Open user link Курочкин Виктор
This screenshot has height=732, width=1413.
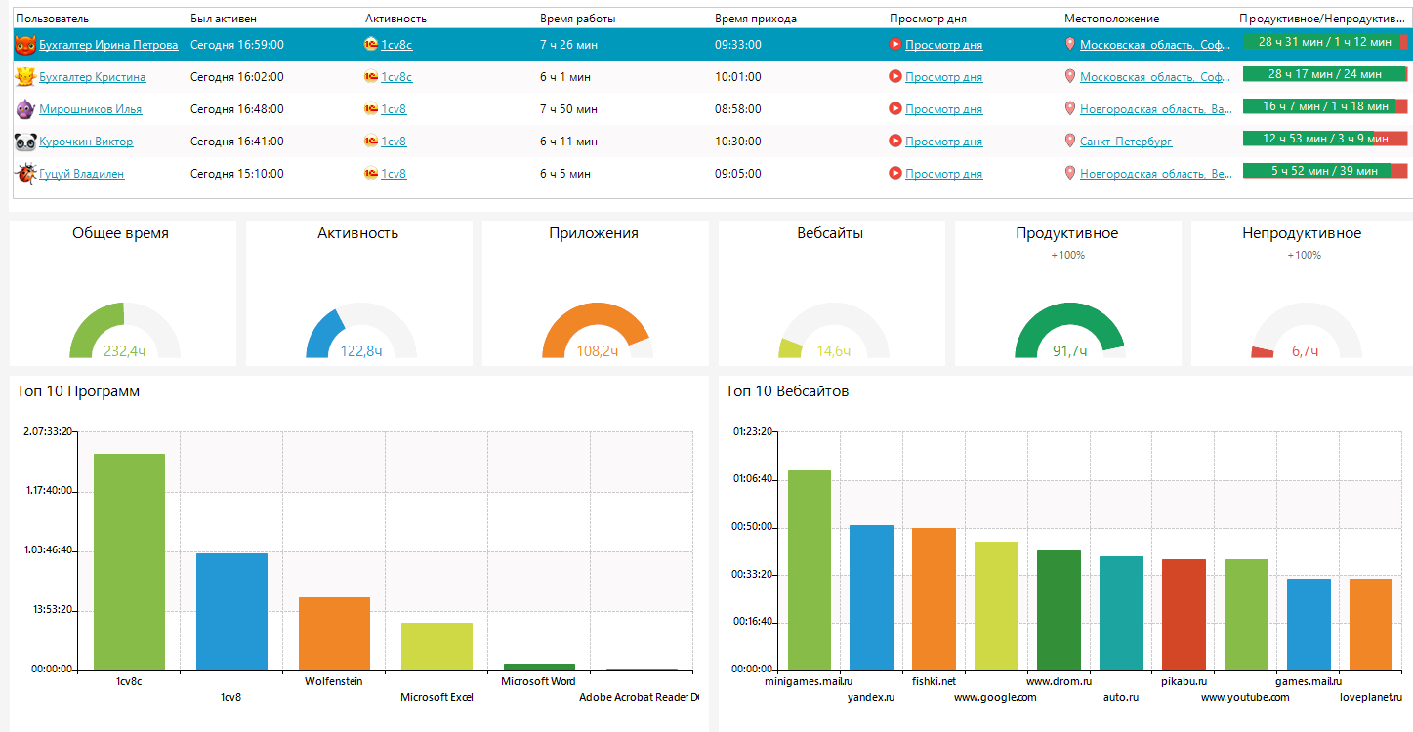(x=86, y=142)
